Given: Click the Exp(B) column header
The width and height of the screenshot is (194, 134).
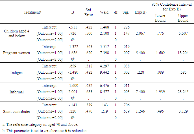Looking at the screenshot, I should 140,12.
